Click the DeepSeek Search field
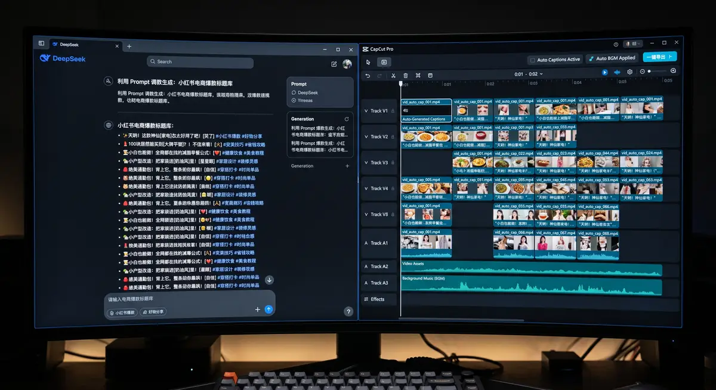 pos(200,62)
